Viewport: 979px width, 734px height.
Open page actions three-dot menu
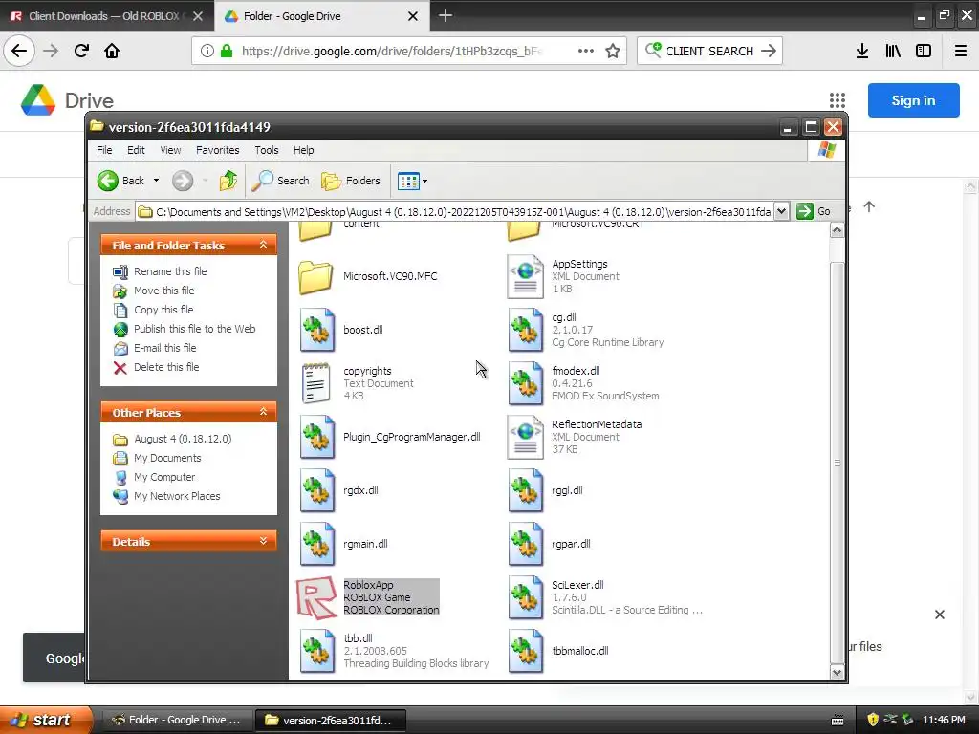[x=586, y=52]
